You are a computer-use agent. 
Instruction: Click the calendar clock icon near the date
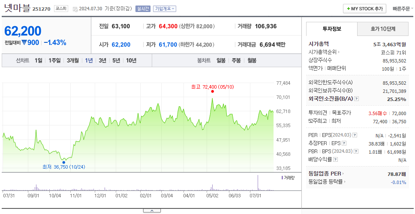pyautogui.click(x=75, y=9)
